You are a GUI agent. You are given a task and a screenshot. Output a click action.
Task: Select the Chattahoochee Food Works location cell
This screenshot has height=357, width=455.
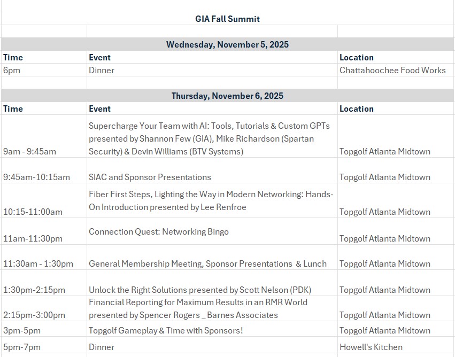392,70
